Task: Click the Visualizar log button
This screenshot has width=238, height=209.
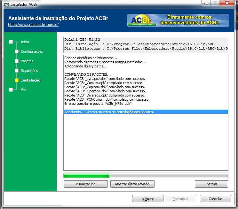Action: (x=86, y=184)
